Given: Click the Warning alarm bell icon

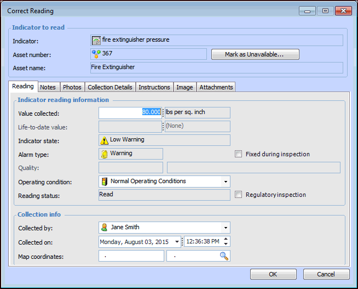Looking at the screenshot, I should pos(105,154).
